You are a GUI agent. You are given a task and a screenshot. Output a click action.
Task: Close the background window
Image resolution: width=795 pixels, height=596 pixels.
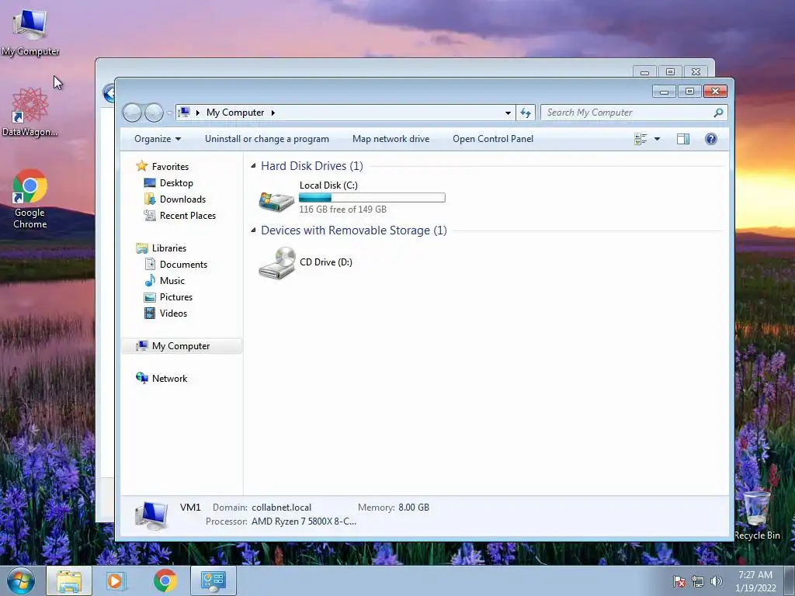(696, 72)
